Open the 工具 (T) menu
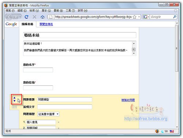 tap(70, 11)
